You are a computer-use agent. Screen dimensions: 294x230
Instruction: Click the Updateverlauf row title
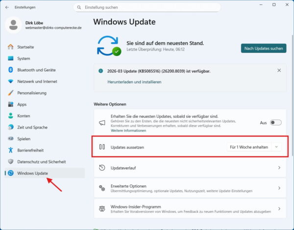123,168
